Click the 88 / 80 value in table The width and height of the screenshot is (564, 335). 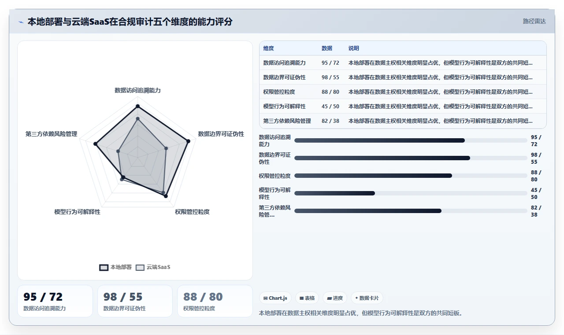pyautogui.click(x=330, y=92)
